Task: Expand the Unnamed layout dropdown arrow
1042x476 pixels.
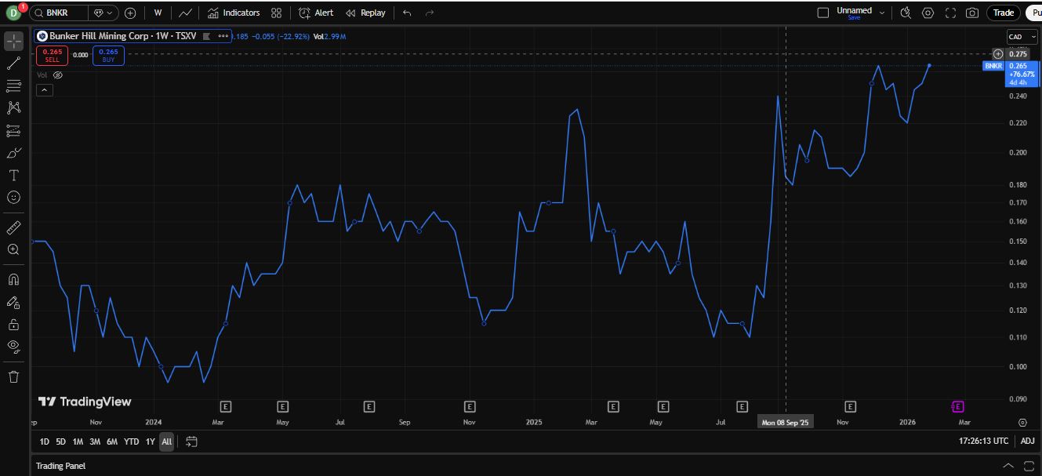Action: click(x=882, y=13)
